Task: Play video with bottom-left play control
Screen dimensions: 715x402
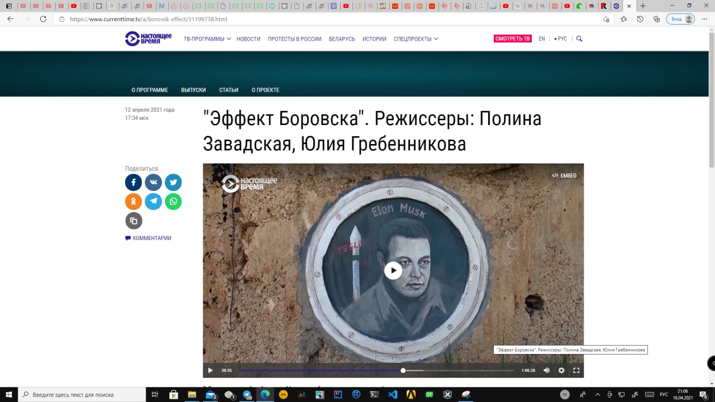Action: 210,370
